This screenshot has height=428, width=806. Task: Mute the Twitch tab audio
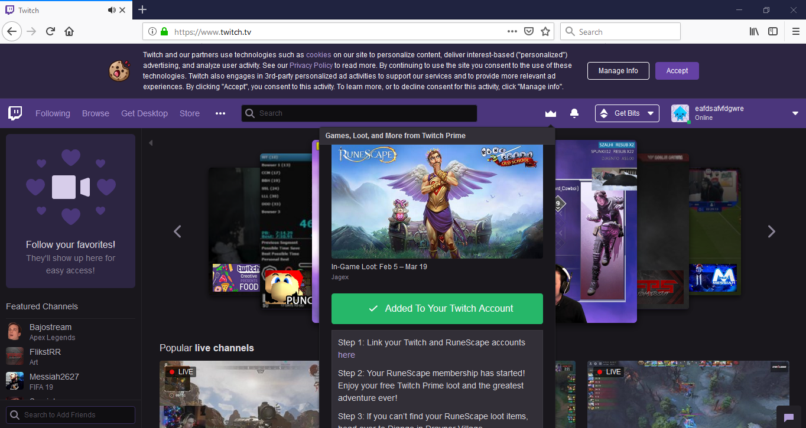click(x=112, y=10)
